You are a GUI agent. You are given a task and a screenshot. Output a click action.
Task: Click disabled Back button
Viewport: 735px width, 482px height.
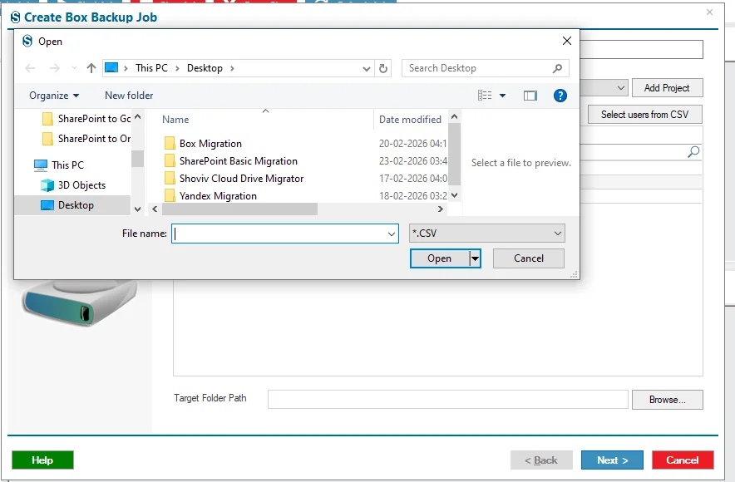(x=541, y=460)
